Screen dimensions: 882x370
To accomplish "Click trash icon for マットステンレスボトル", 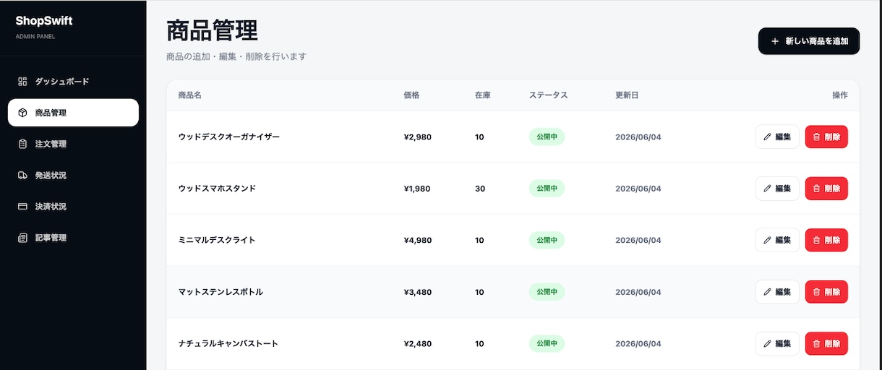I will coord(817,292).
